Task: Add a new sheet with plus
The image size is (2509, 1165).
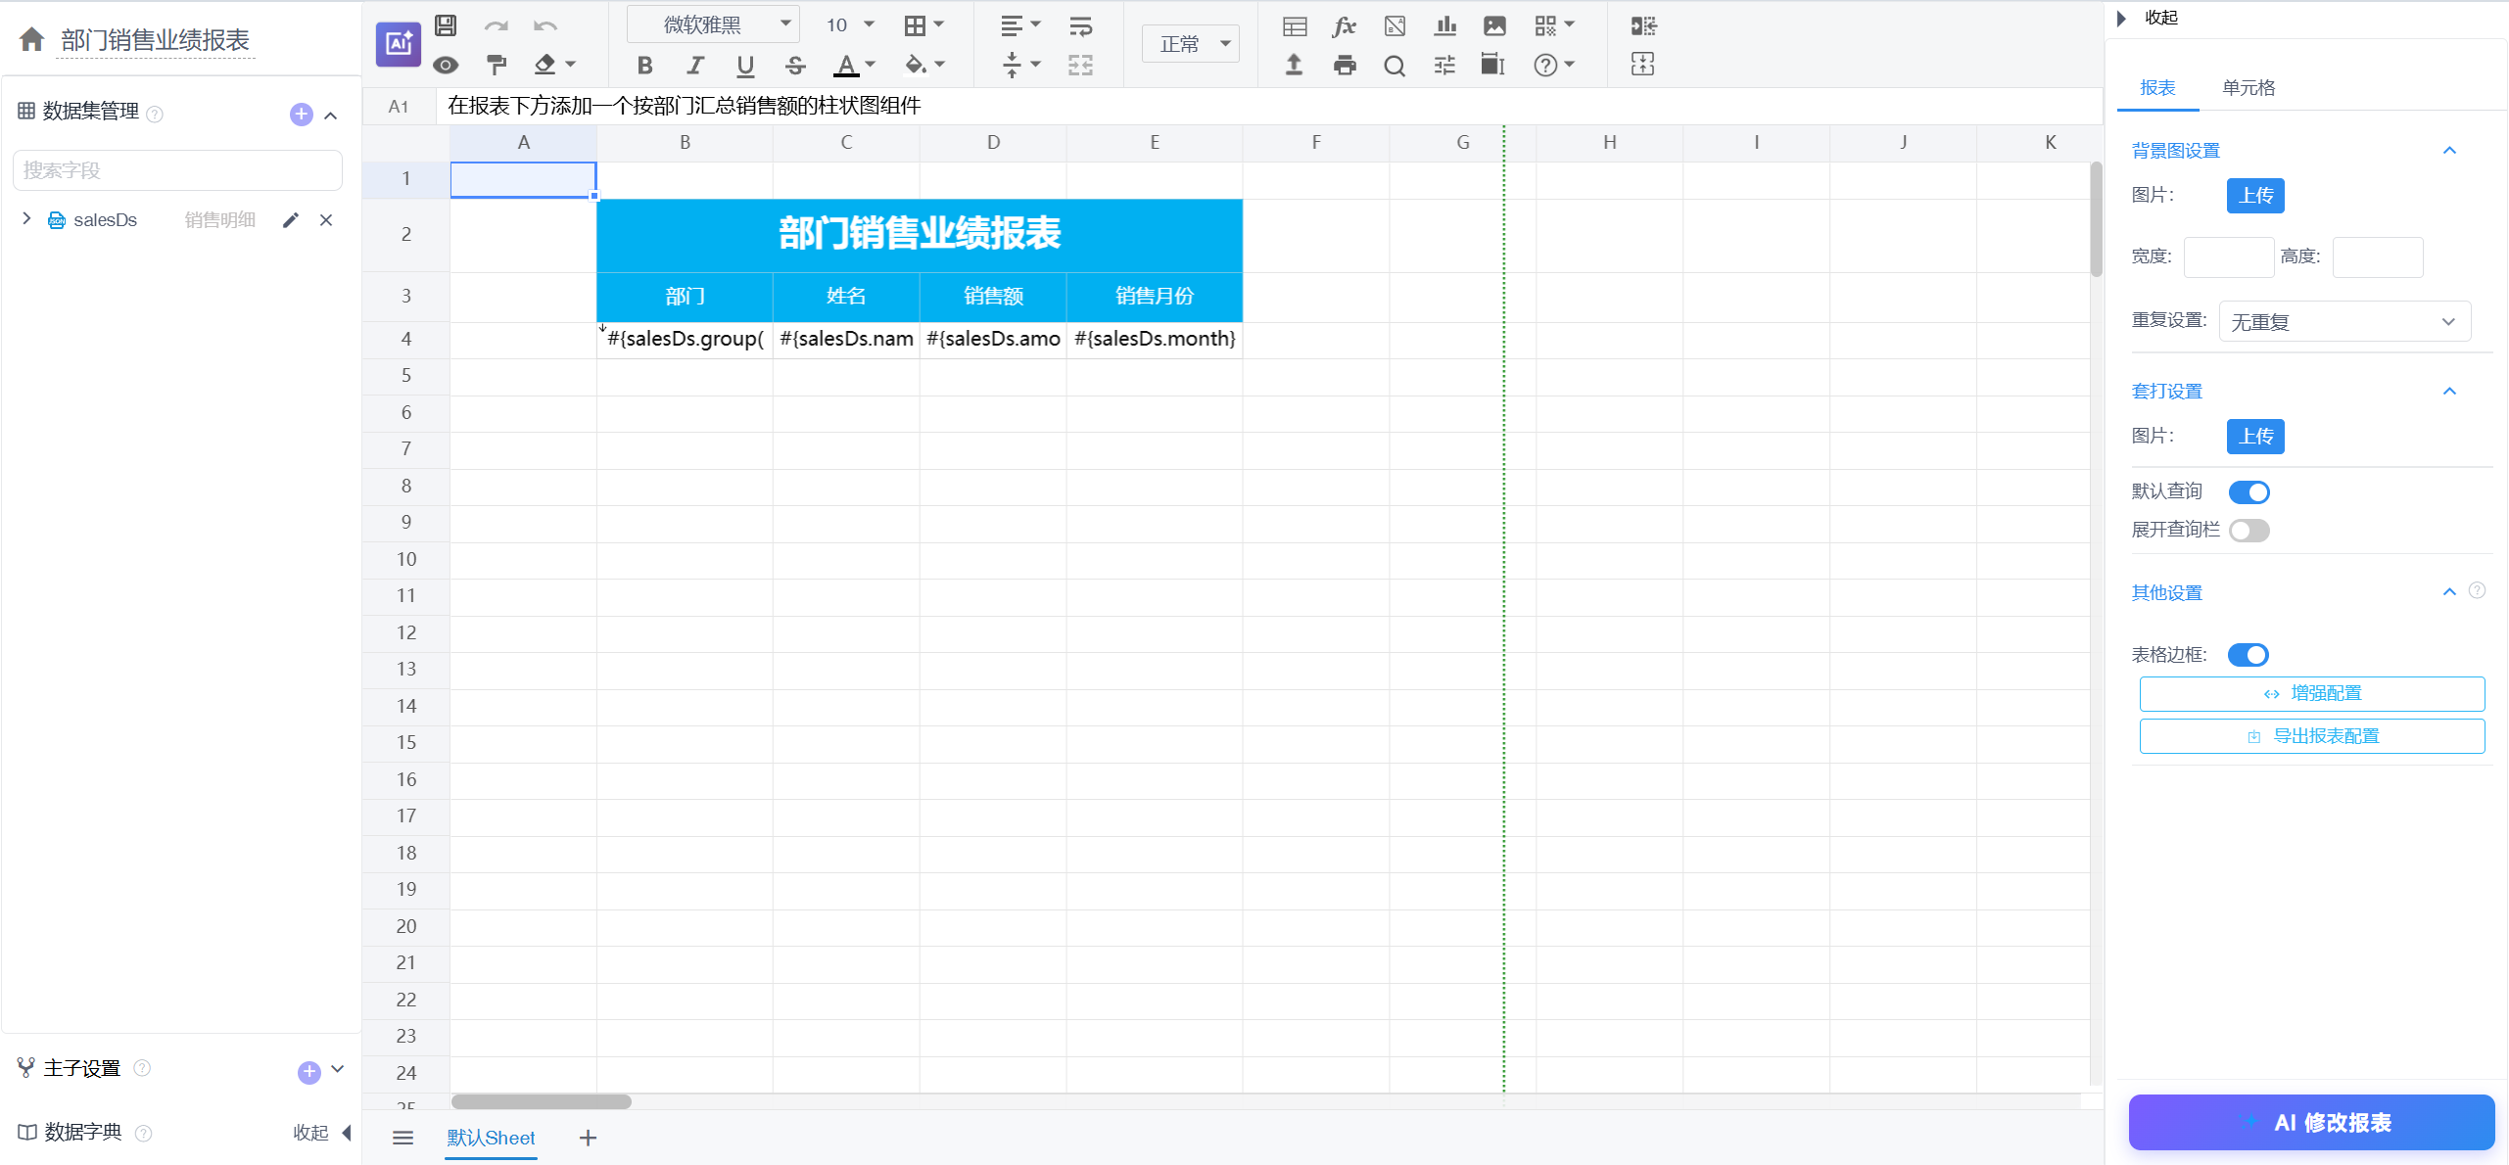Action: click(x=588, y=1138)
